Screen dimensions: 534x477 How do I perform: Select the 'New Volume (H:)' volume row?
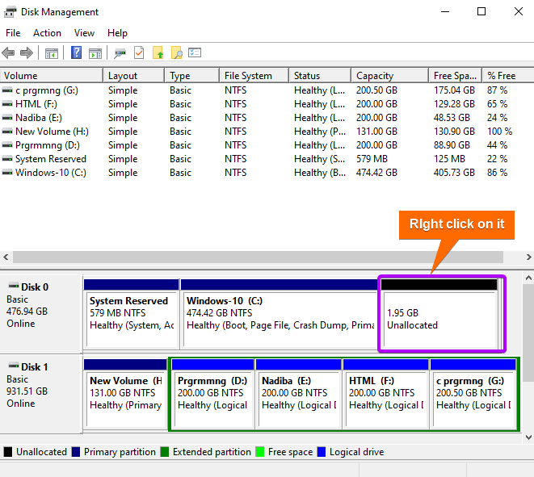pyautogui.click(x=267, y=132)
